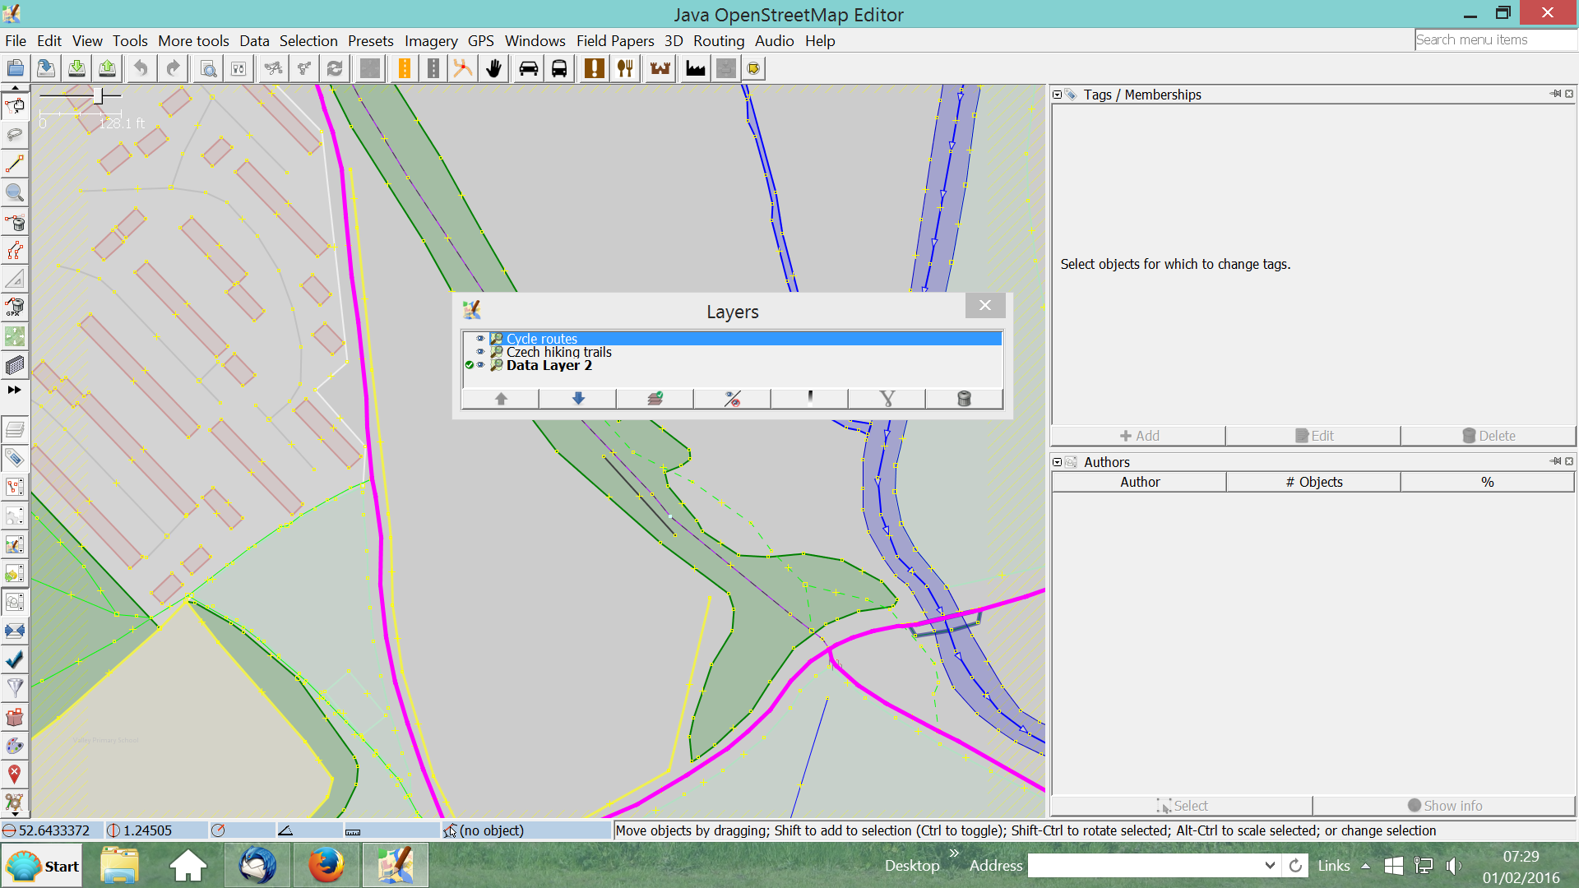Image resolution: width=1579 pixels, height=888 pixels.
Task: Open the Presets menu
Action: pos(370,41)
